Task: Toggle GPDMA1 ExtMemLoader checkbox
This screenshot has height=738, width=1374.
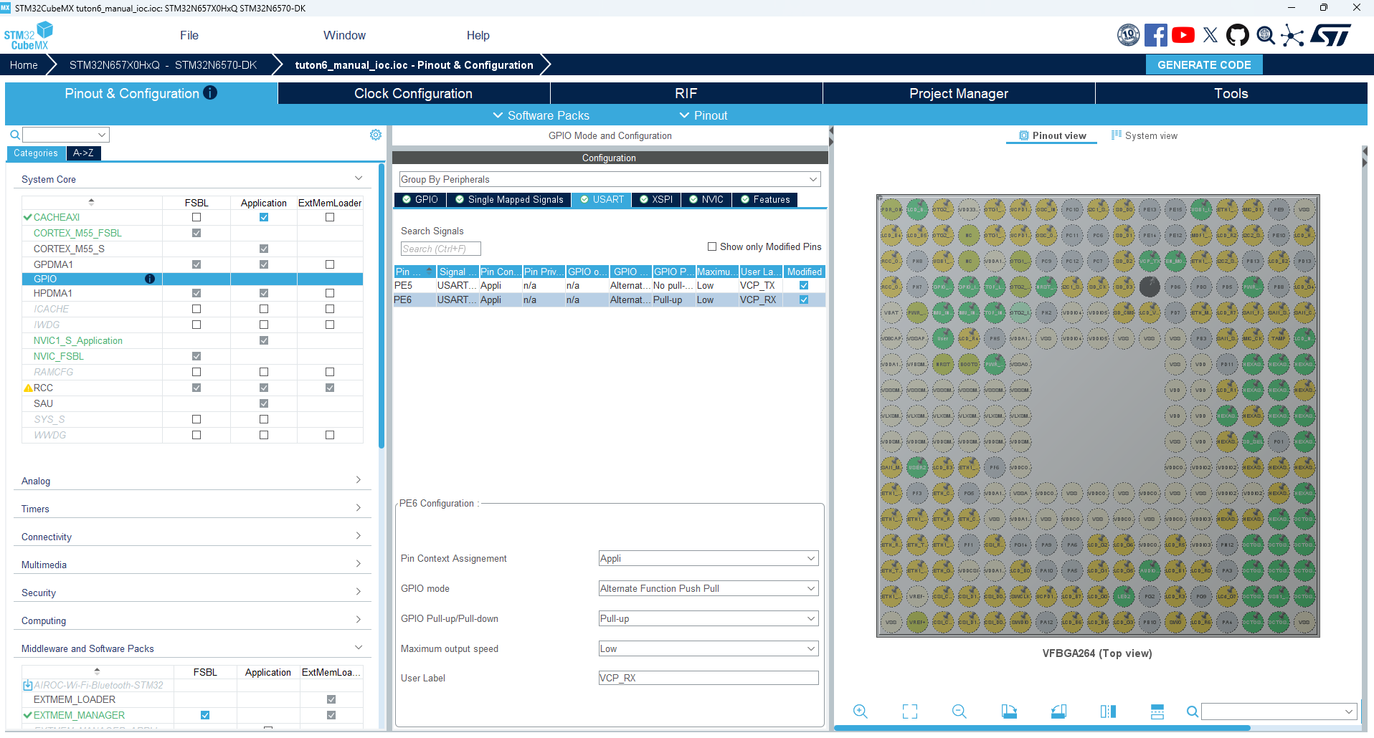Action: (x=330, y=264)
